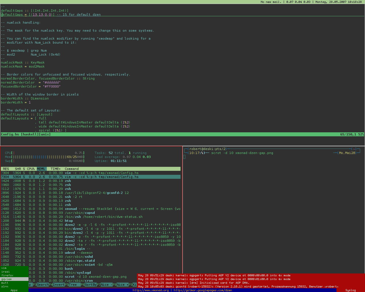The height and width of the screenshot is (292, 365).
Task: Open slrn from the Apps menu
Action: pos(5,287)
